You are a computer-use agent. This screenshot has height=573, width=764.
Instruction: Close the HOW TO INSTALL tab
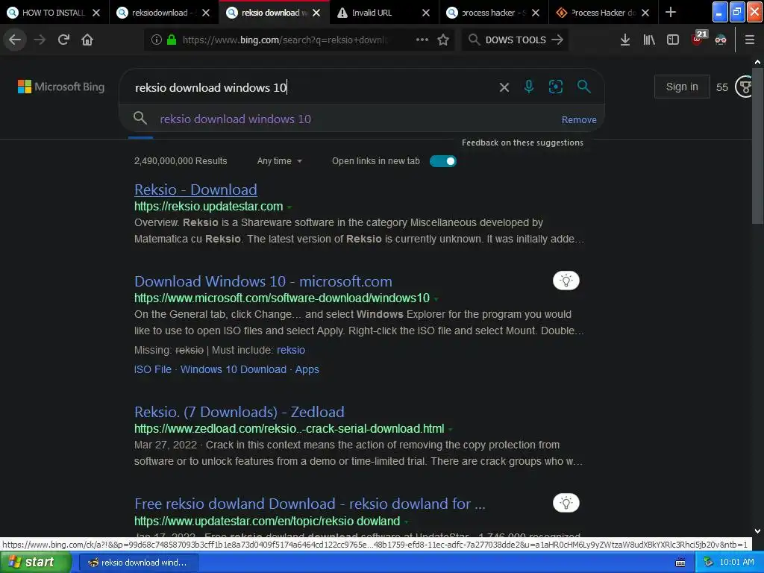96,13
